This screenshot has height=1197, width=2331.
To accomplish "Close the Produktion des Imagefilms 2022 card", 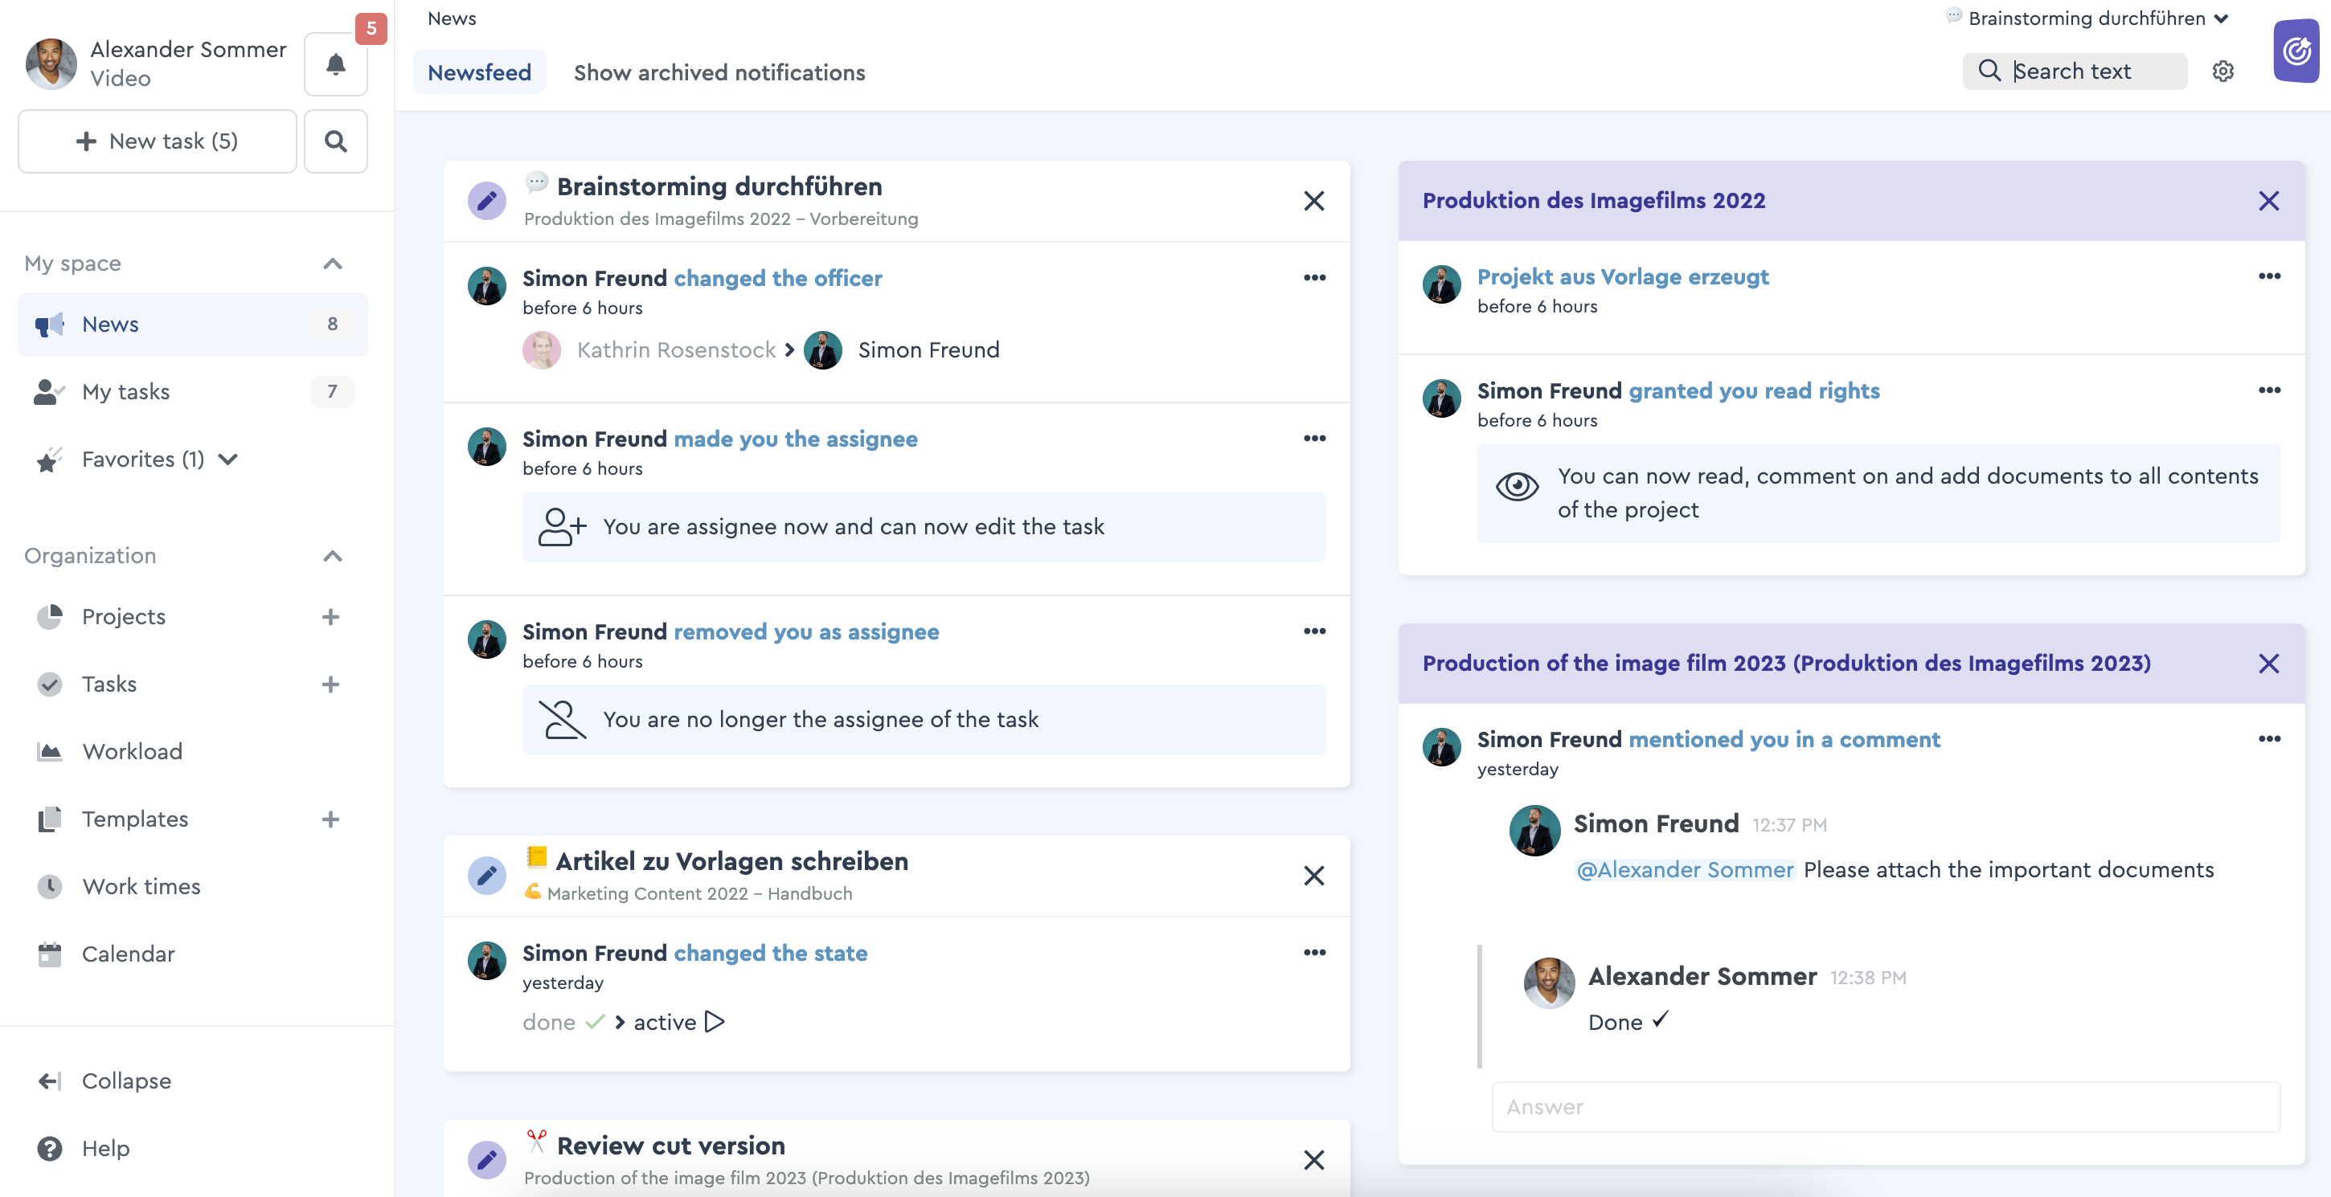I will tap(2268, 201).
